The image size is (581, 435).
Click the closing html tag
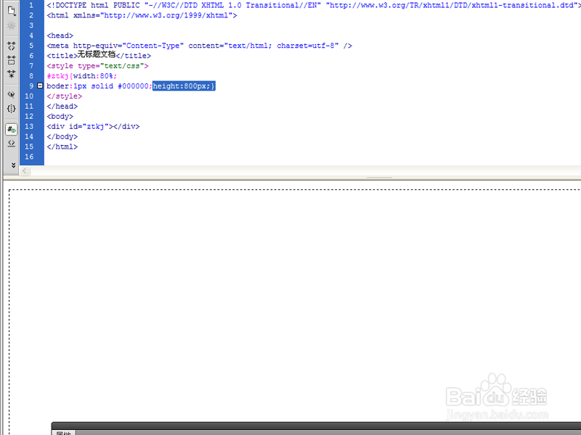(62, 146)
